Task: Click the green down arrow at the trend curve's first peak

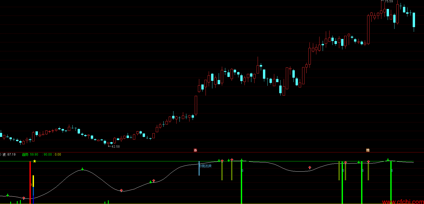Action: click(82, 169)
